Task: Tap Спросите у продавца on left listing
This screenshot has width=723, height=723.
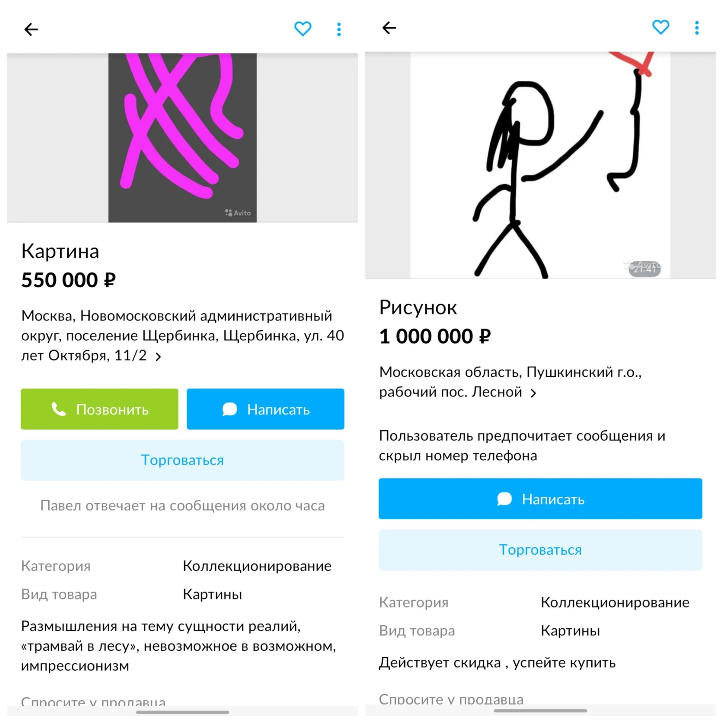Action: 93,702
